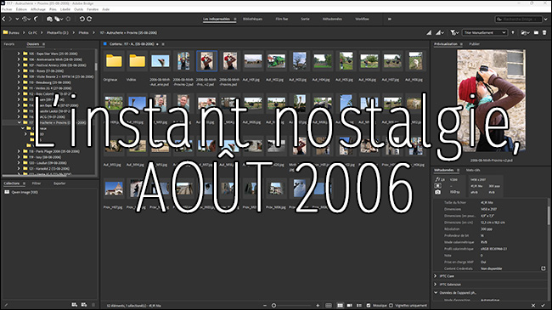Switch to the Bibliothèques workspace tab
The image size is (552, 310).
click(253, 19)
